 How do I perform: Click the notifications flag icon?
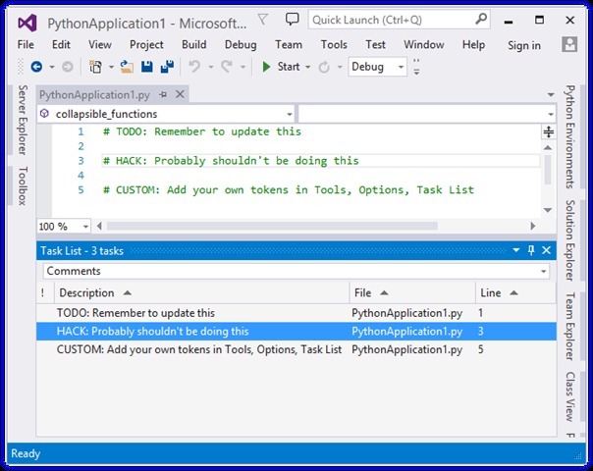(262, 20)
